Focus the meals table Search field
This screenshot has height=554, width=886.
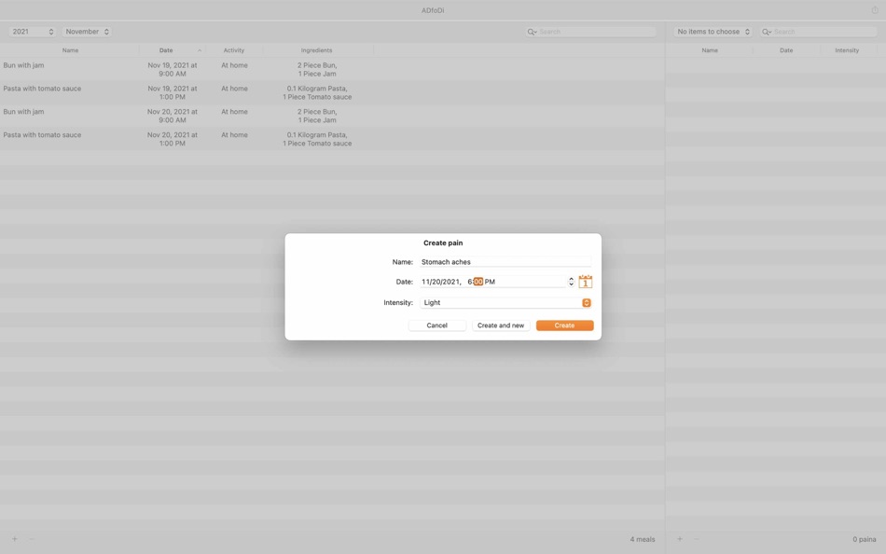pos(591,32)
